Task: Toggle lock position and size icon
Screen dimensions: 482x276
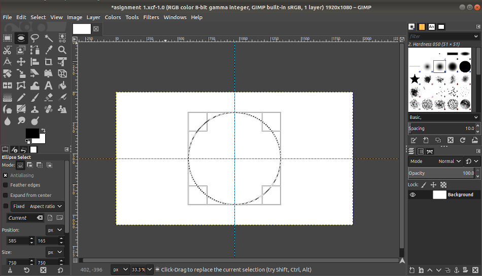Action: pos(433,185)
